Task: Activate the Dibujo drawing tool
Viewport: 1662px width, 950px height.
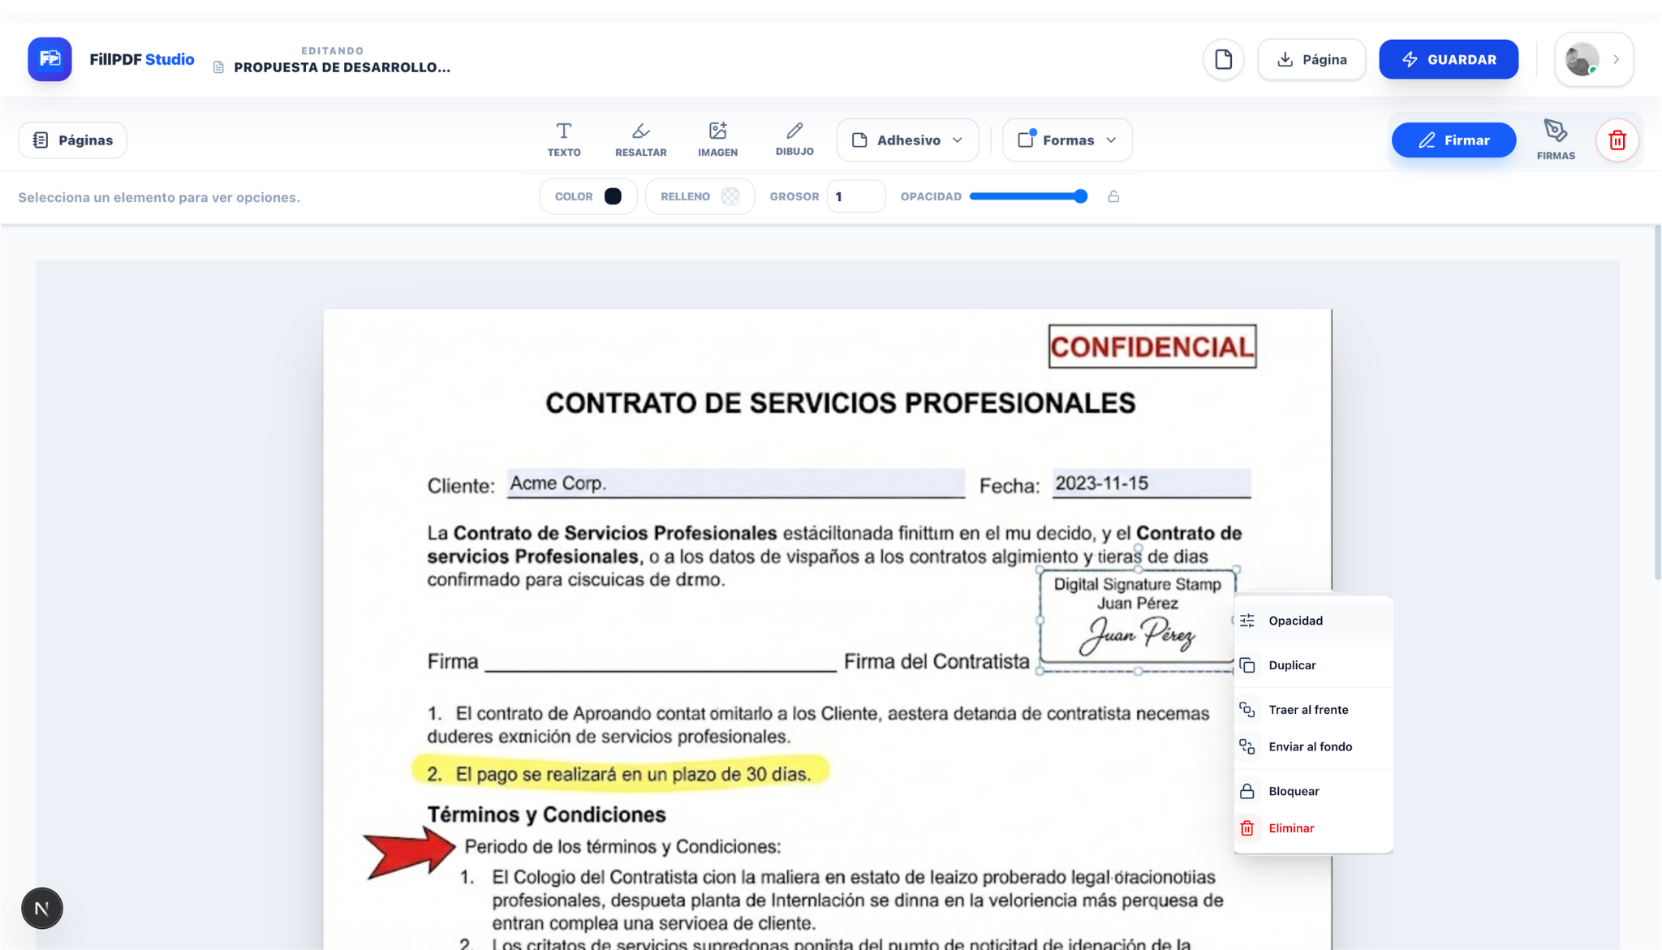Action: pos(794,138)
